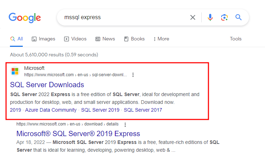Click the blue magnifier search button
The image size is (265, 162).
click(x=238, y=17)
